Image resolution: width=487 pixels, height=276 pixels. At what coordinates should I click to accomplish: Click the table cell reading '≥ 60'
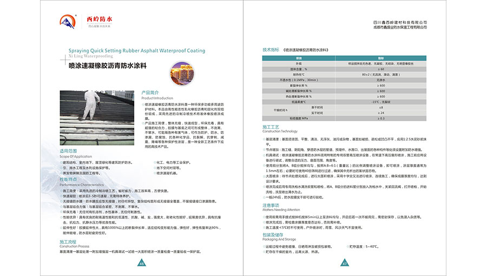point(381,69)
